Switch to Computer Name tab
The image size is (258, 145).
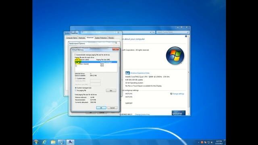72,38
